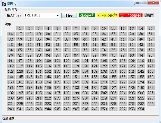Viewport: 161px width, 123px height.
Task: Click host cell 100 in results grid
Action: point(48,61)
